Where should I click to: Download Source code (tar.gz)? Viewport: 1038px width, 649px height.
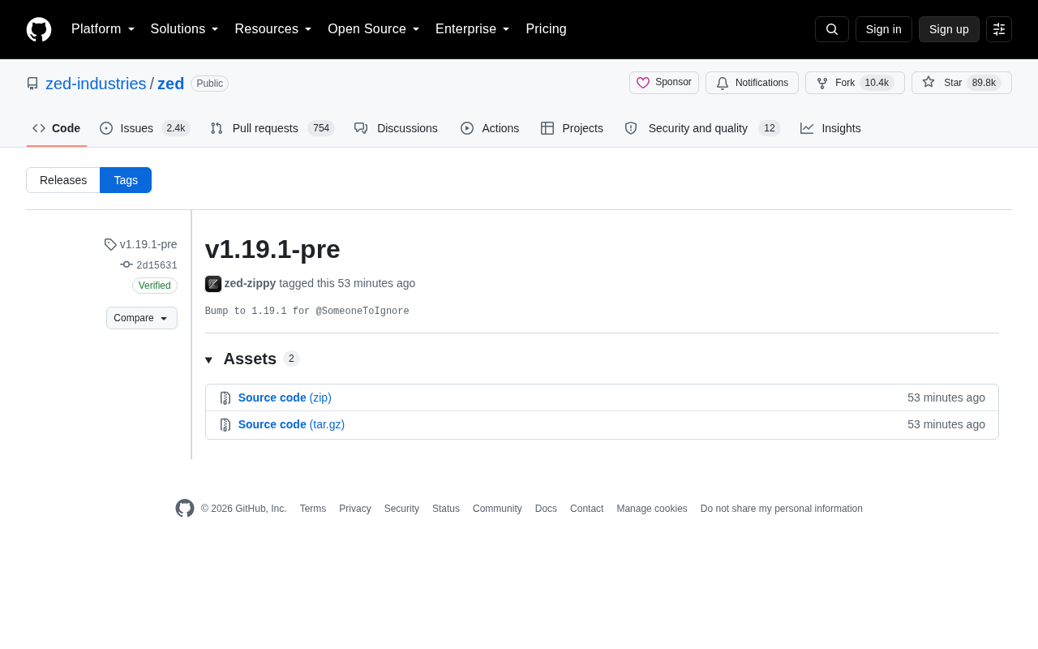click(291, 424)
